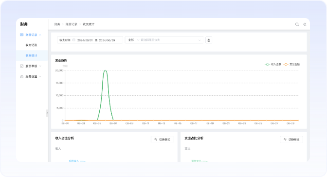Open the 全部 type dropdown
This screenshot has width=327, height=177.
coord(133,40)
